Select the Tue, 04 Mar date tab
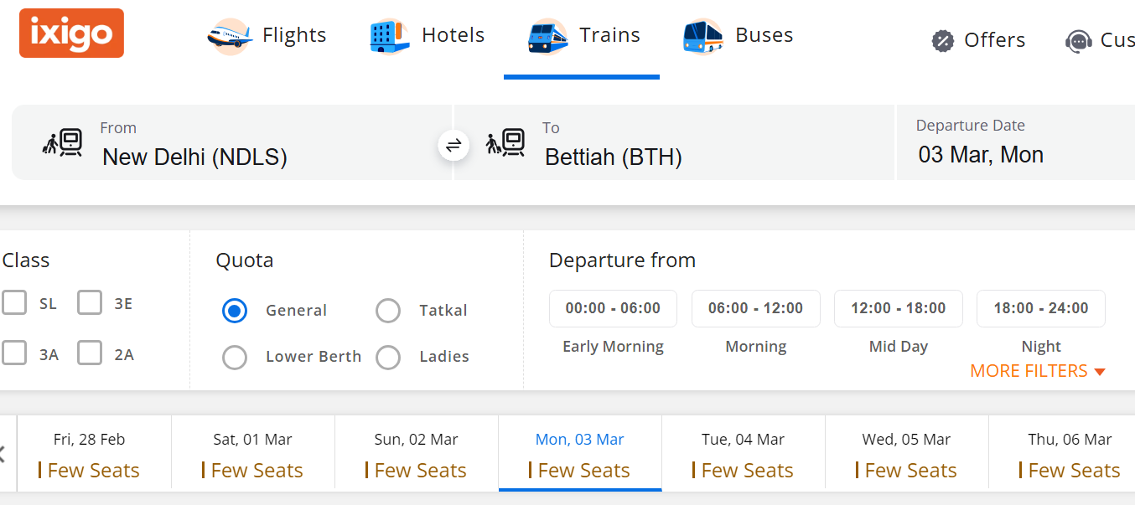 [x=743, y=452]
